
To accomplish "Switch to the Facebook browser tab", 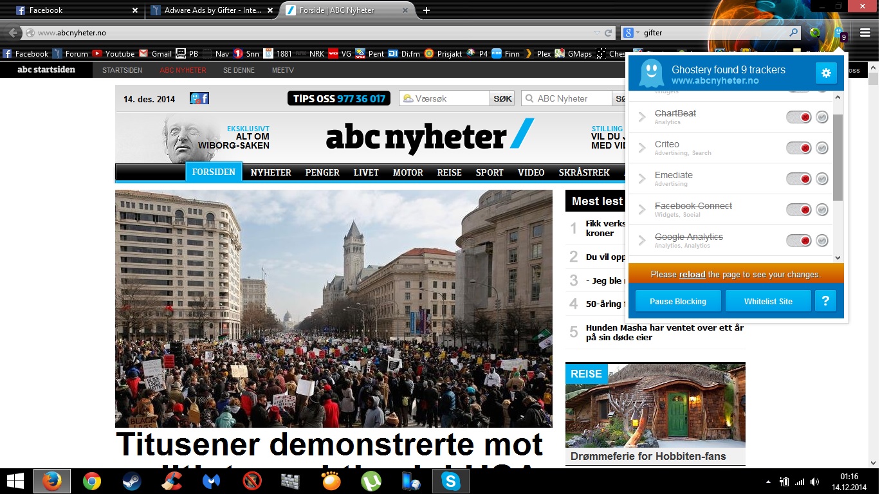I will (x=77, y=10).
